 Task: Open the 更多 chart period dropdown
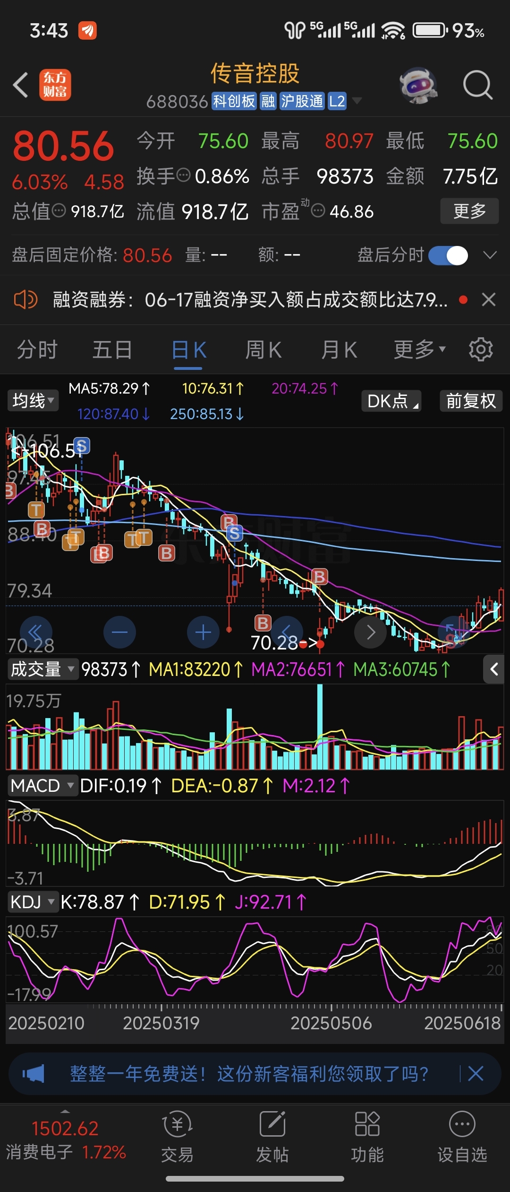tap(420, 350)
